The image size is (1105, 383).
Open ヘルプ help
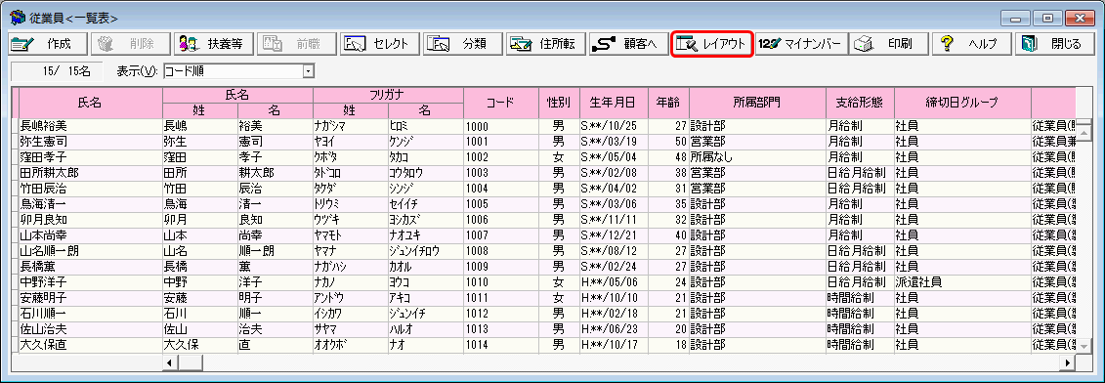[x=971, y=44]
